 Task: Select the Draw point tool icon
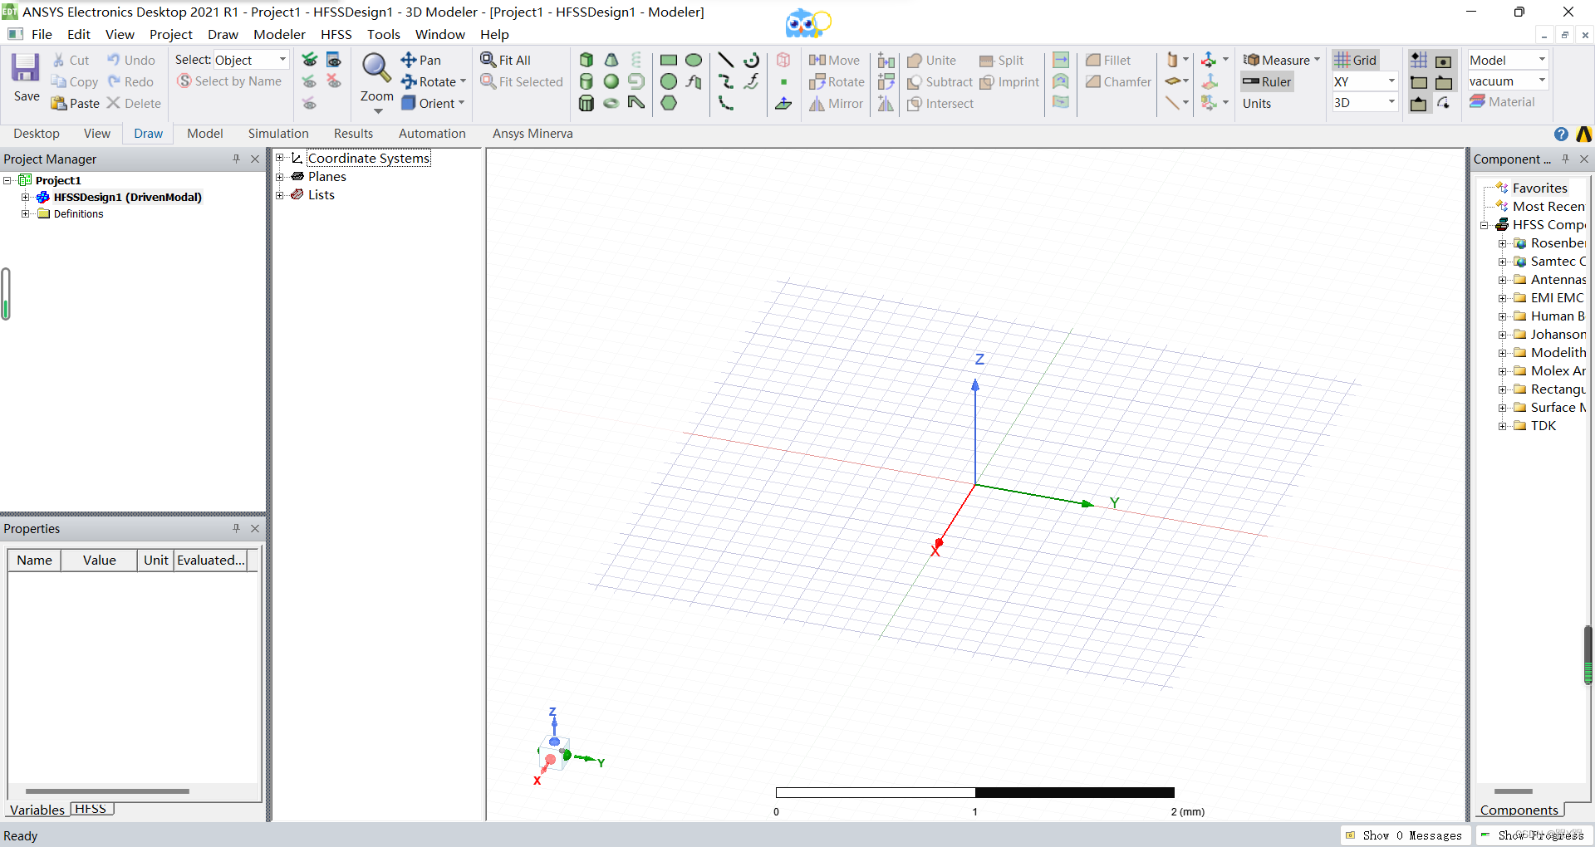click(x=783, y=82)
